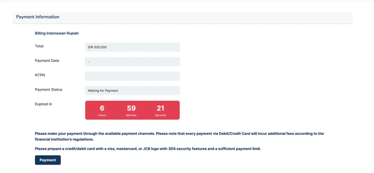Click the Hours caption in the timer

(x=102, y=115)
